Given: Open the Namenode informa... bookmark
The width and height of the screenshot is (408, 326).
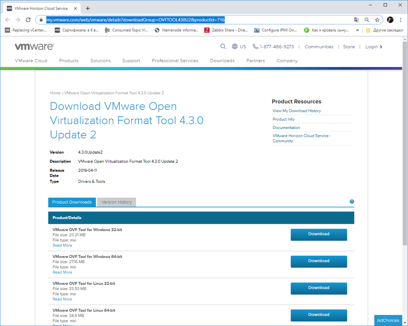Looking at the screenshot, I should click(176, 30).
